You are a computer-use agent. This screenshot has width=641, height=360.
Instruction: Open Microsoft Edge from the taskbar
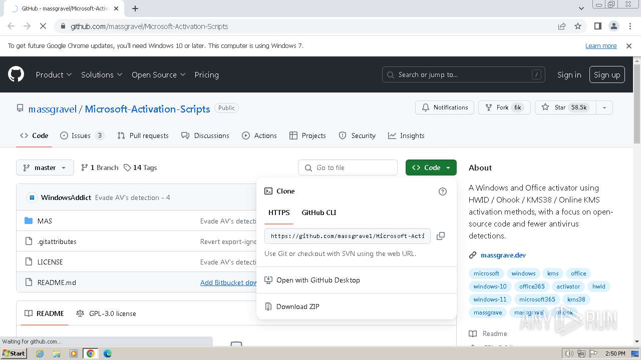tap(108, 353)
